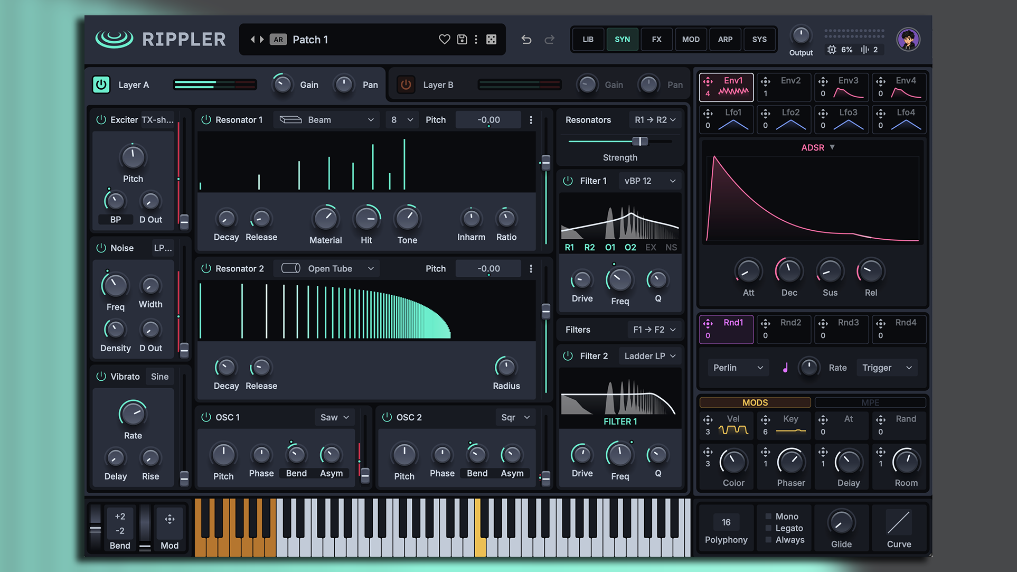Image resolution: width=1017 pixels, height=572 pixels.
Task: Click the Vel modulation assign icon
Action: 708,419
